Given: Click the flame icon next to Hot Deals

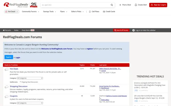Looking at the screenshot, I should click(6, 12).
